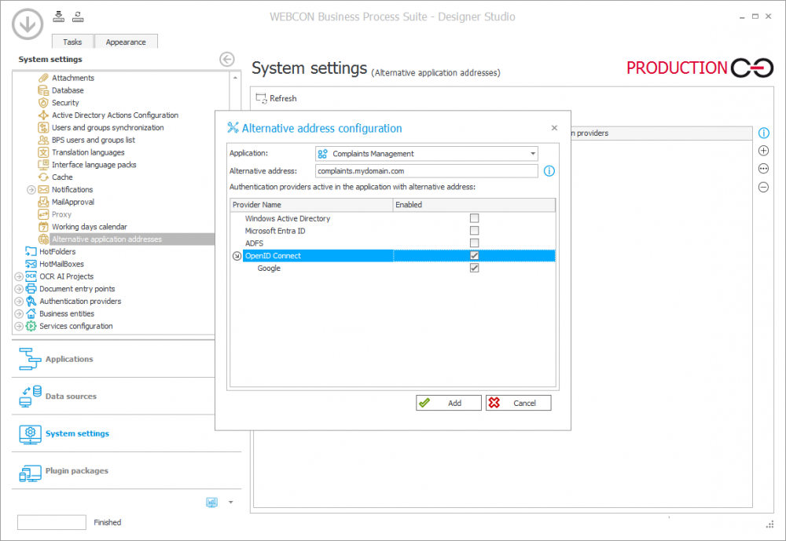Click the ellipsis circle icon to edit address
This screenshot has width=786, height=541.
point(763,169)
